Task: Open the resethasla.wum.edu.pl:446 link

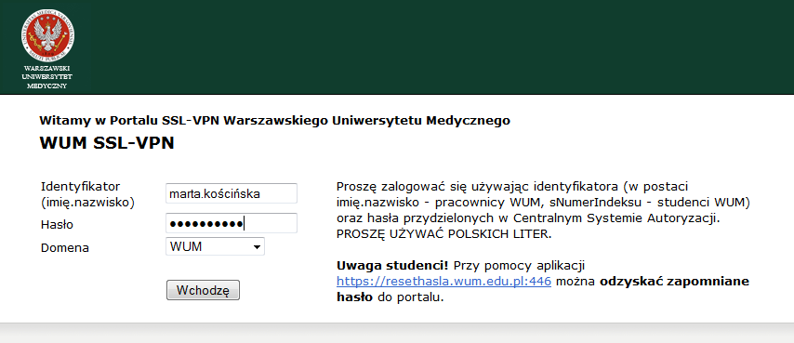Action: point(443,282)
